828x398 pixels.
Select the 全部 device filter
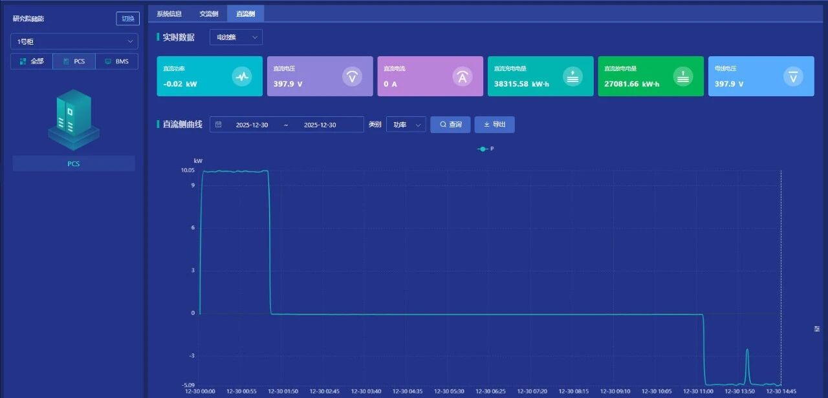coord(32,61)
